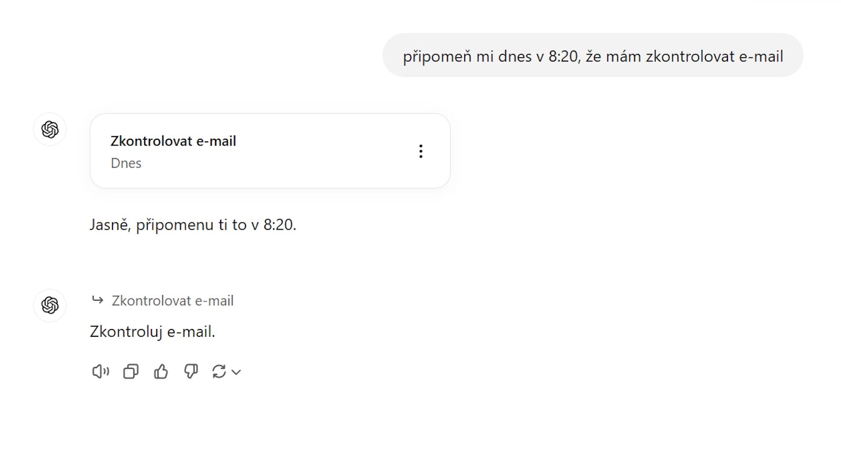Select the user's prompt message bubble
841x473 pixels.
(592, 56)
